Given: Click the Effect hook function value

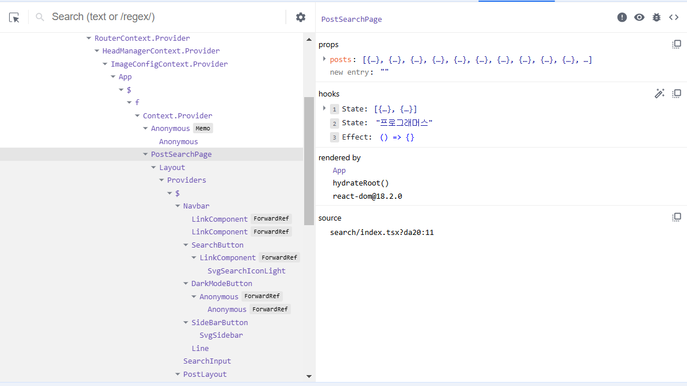Looking at the screenshot, I should click(x=397, y=137).
